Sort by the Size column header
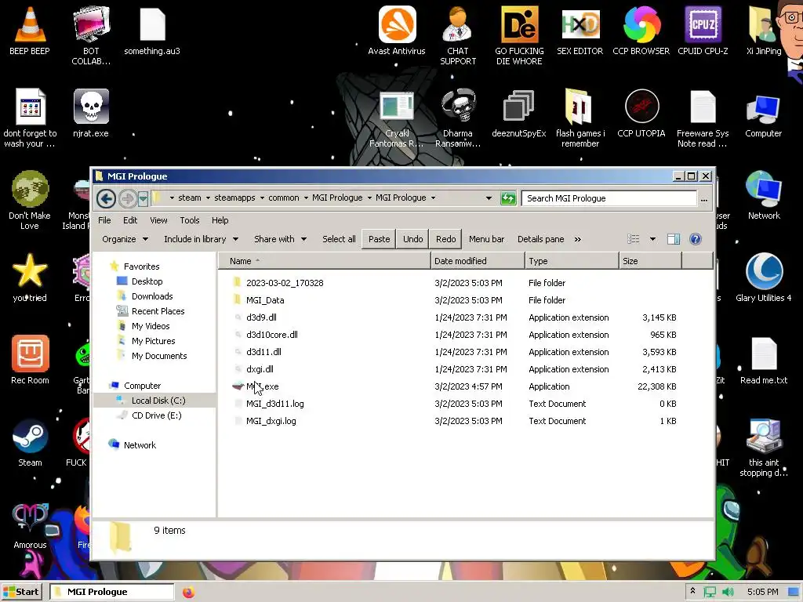803x602 pixels. (650, 261)
